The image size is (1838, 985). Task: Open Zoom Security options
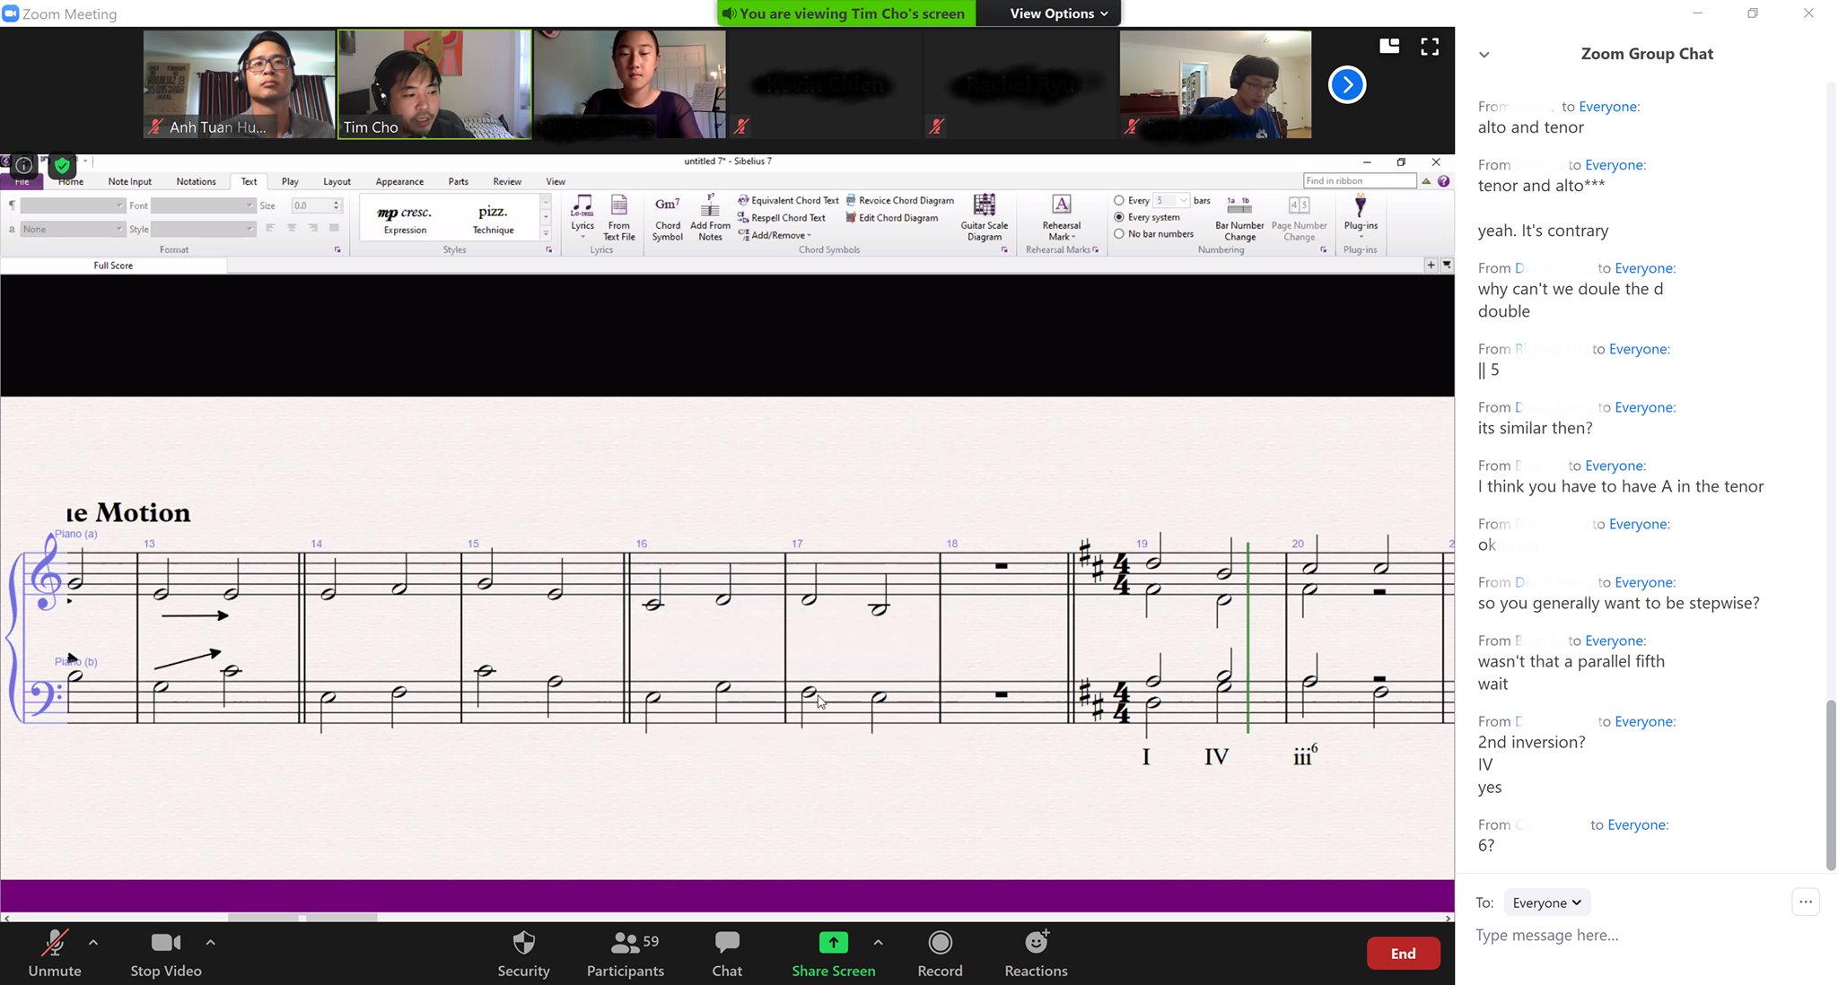click(x=523, y=954)
